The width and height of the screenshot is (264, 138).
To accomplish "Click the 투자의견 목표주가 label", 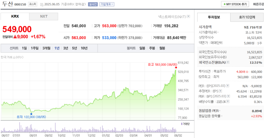I will 212,71.
